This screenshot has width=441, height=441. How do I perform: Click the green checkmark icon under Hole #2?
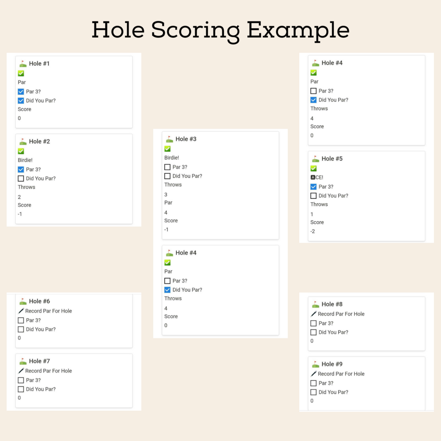(21, 151)
